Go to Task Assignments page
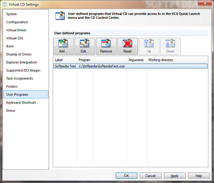This screenshot has width=214, height=183. pyautogui.click(x=26, y=78)
